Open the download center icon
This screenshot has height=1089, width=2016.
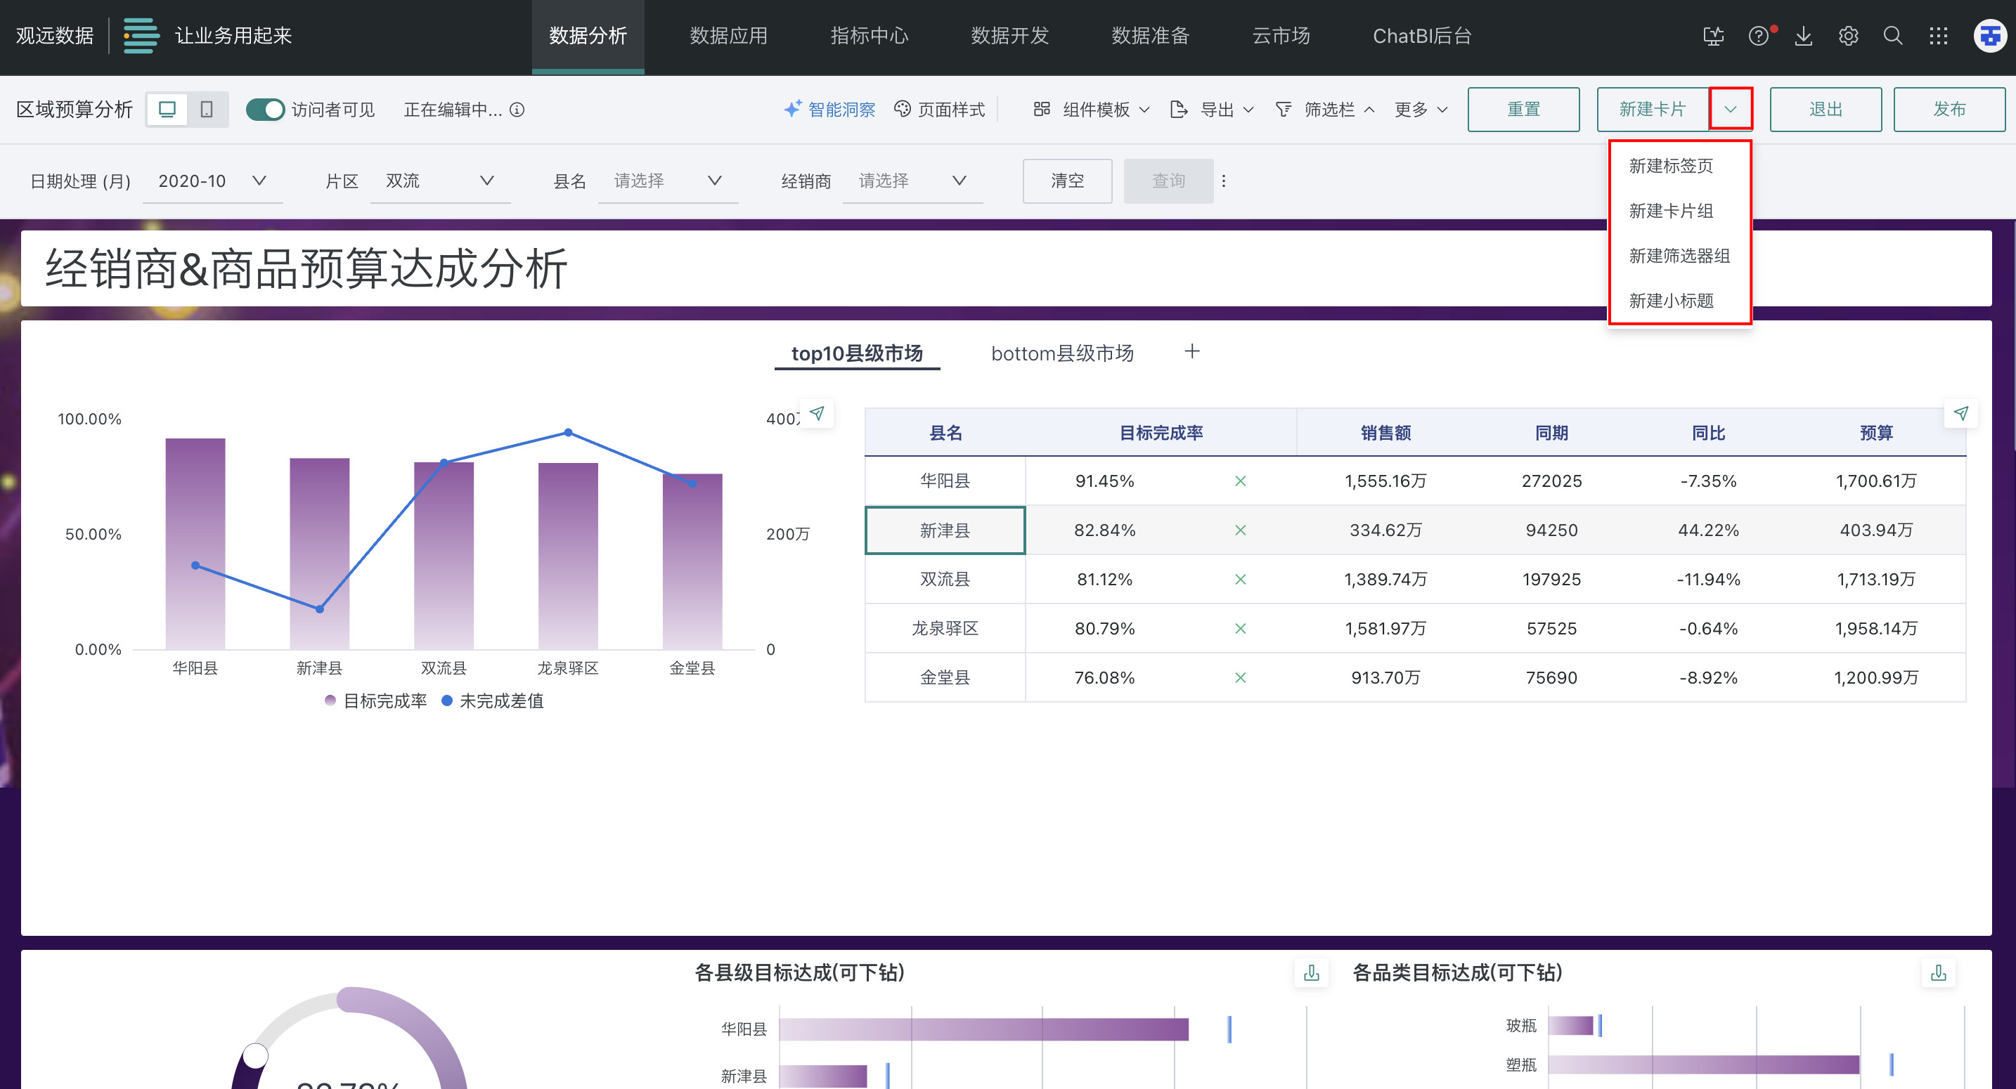(1803, 36)
